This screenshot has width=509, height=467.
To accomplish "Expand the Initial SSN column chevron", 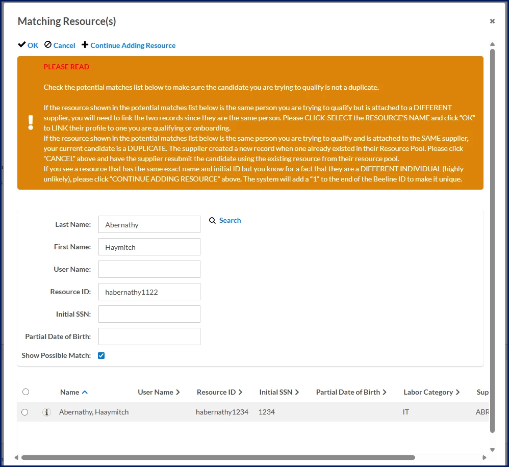I will [297, 393].
